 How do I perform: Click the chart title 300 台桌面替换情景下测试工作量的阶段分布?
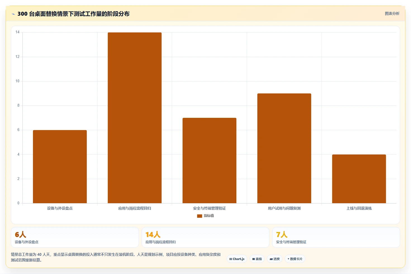[x=73, y=14]
